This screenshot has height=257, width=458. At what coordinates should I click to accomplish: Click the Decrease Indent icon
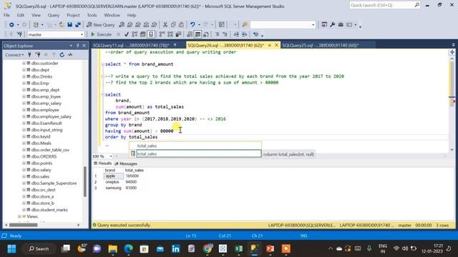(x=236, y=34)
